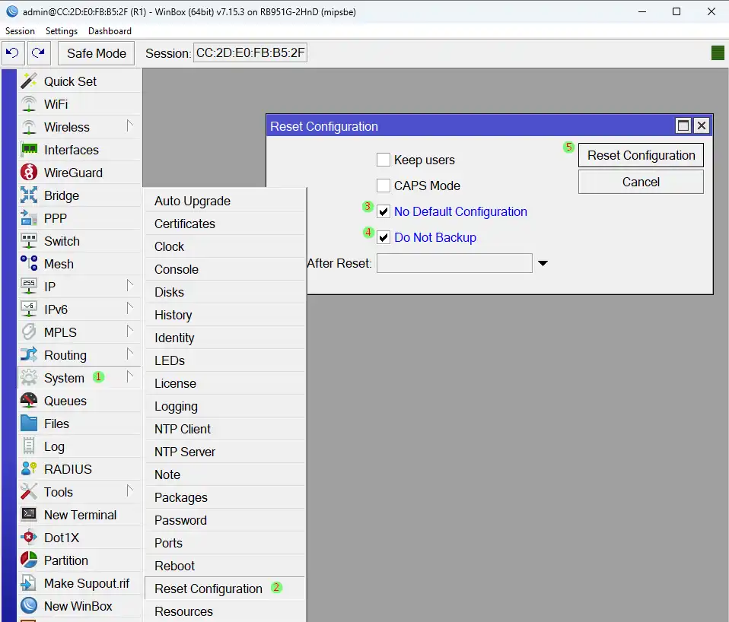
Task: Uncheck the No Default Configuration checkbox
Action: point(384,211)
